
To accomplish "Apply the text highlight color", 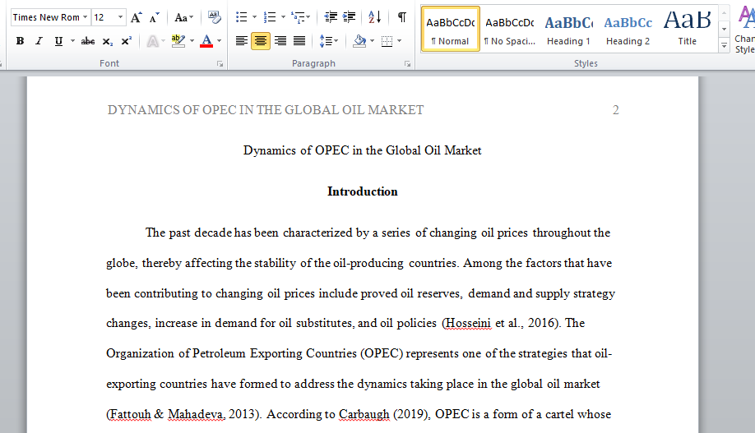I will tap(178, 41).
